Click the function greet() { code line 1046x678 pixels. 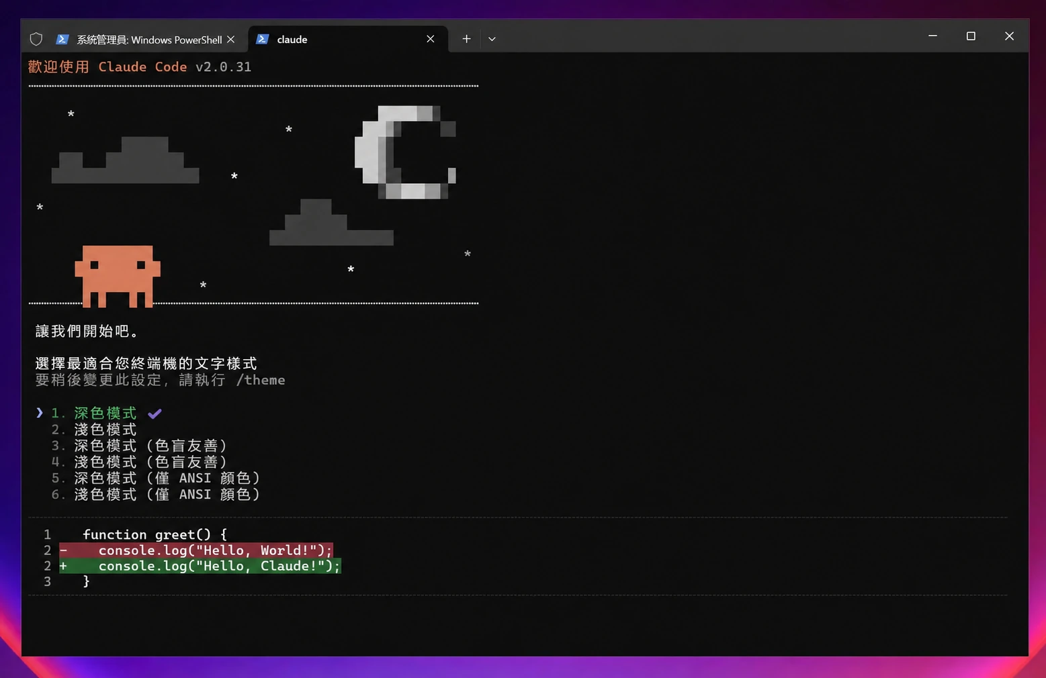[x=155, y=534]
